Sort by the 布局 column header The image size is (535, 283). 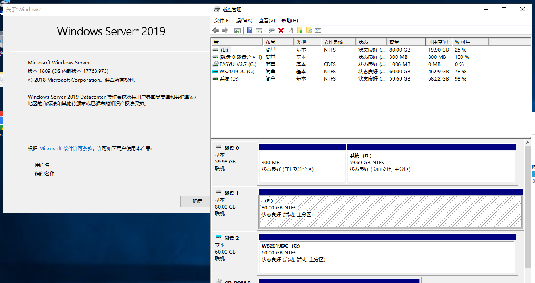pyautogui.click(x=278, y=42)
